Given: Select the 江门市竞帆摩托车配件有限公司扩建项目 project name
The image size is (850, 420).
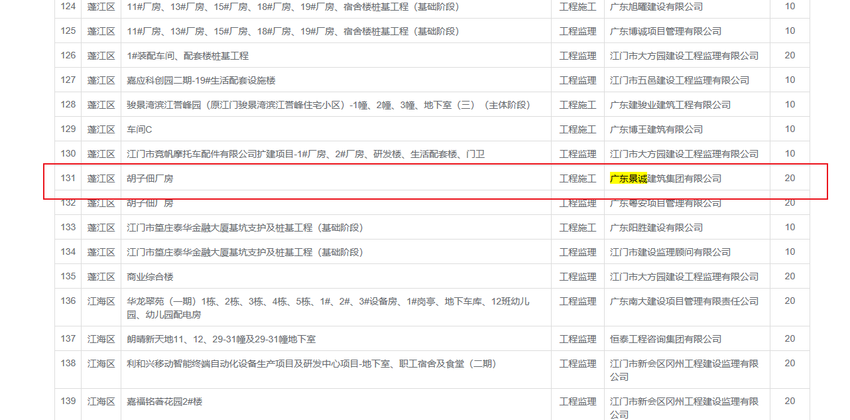Looking at the screenshot, I should [306, 154].
